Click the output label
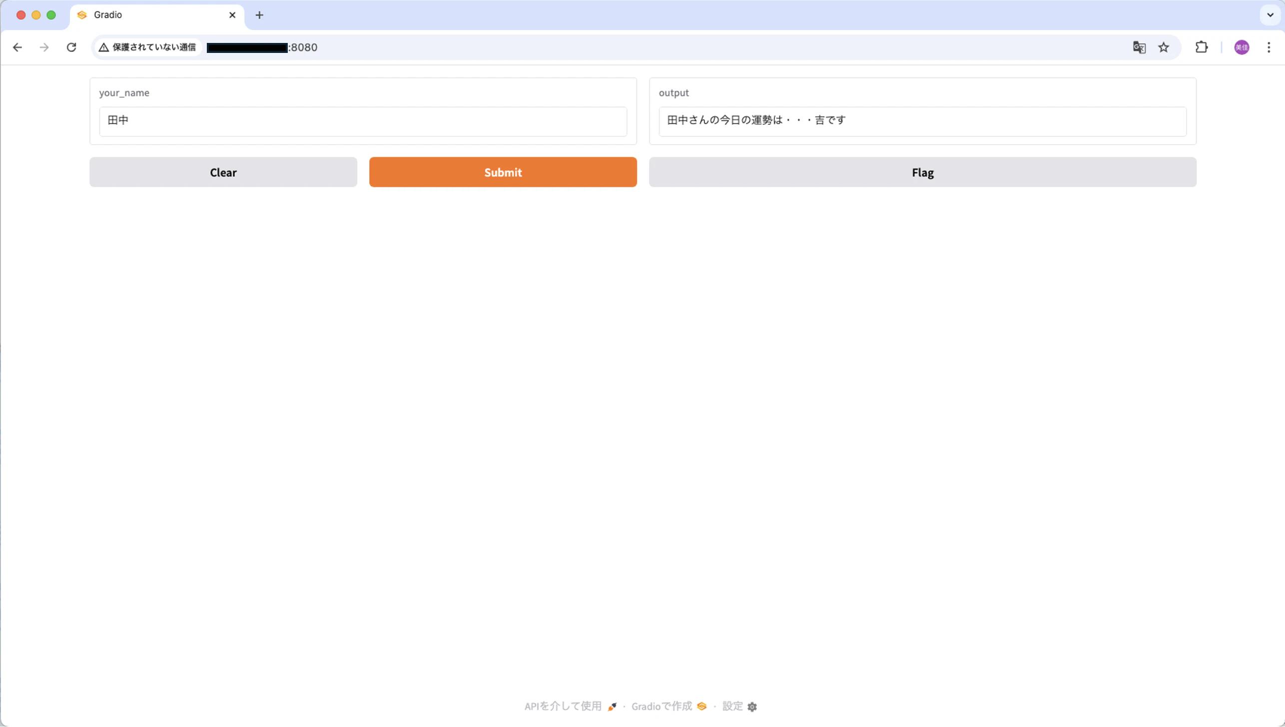 point(673,93)
